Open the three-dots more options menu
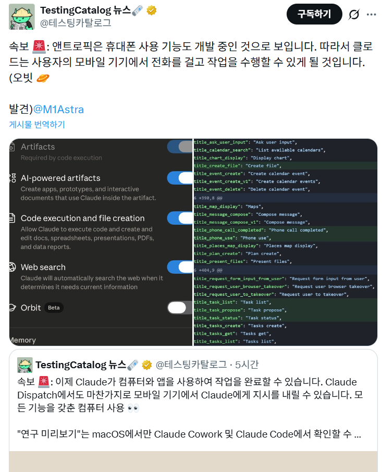The width and height of the screenshot is (382, 472). tap(371, 14)
